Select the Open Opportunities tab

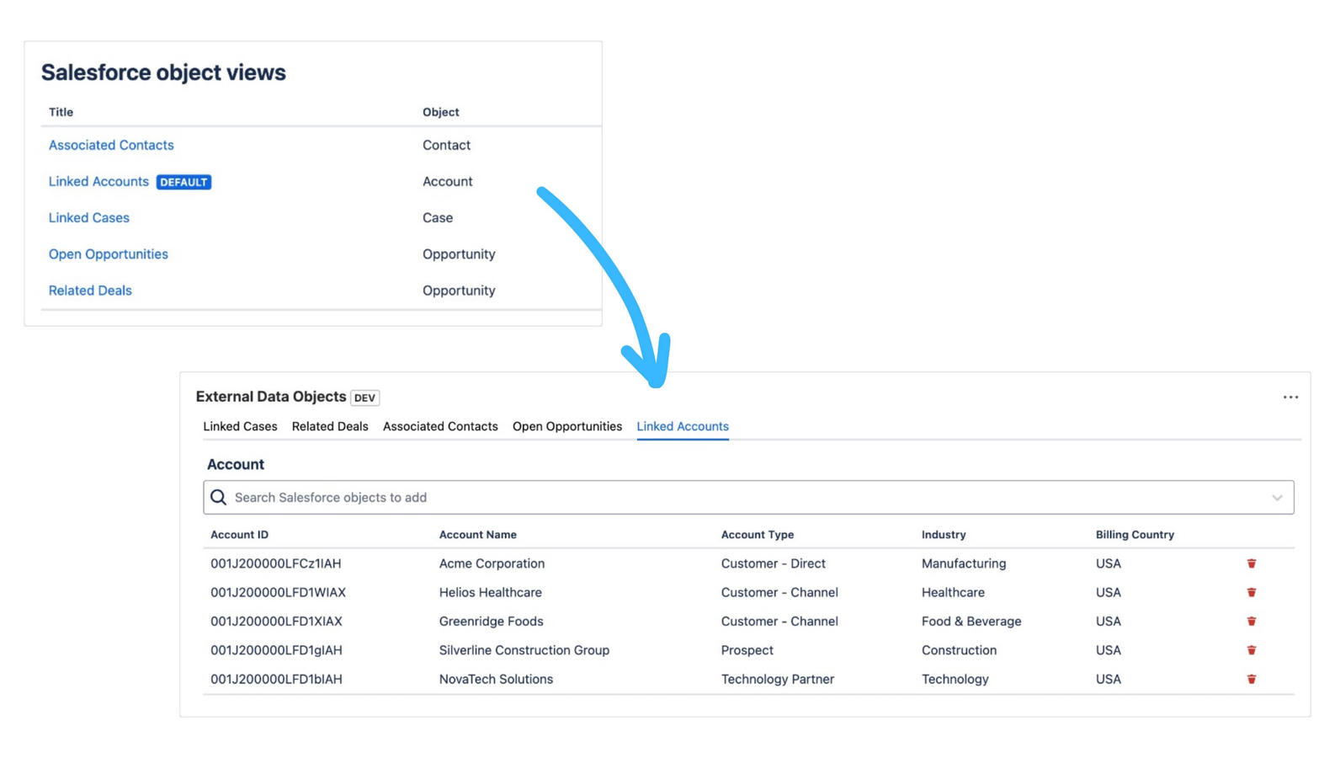pos(567,426)
